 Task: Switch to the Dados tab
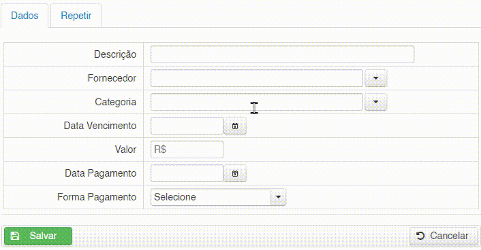point(25,16)
